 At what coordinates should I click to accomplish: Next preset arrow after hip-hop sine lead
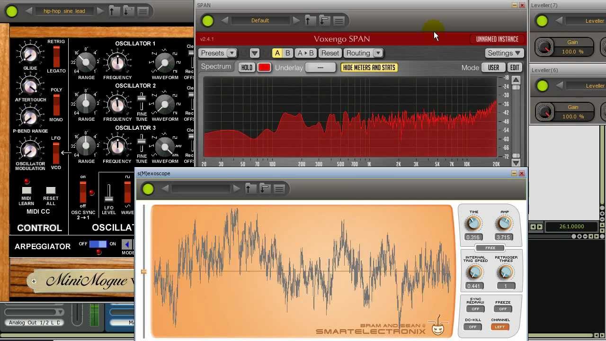pyautogui.click(x=100, y=11)
